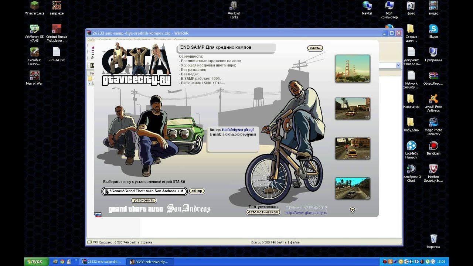Open the Golden Gate bridge screenshot thumbnail

tap(353, 68)
